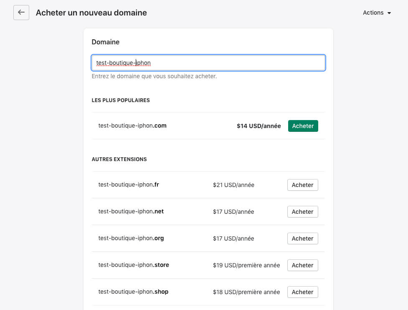The width and height of the screenshot is (408, 310).
Task: Select the test-boutique-iphon.shop domain row
Action: [208, 292]
